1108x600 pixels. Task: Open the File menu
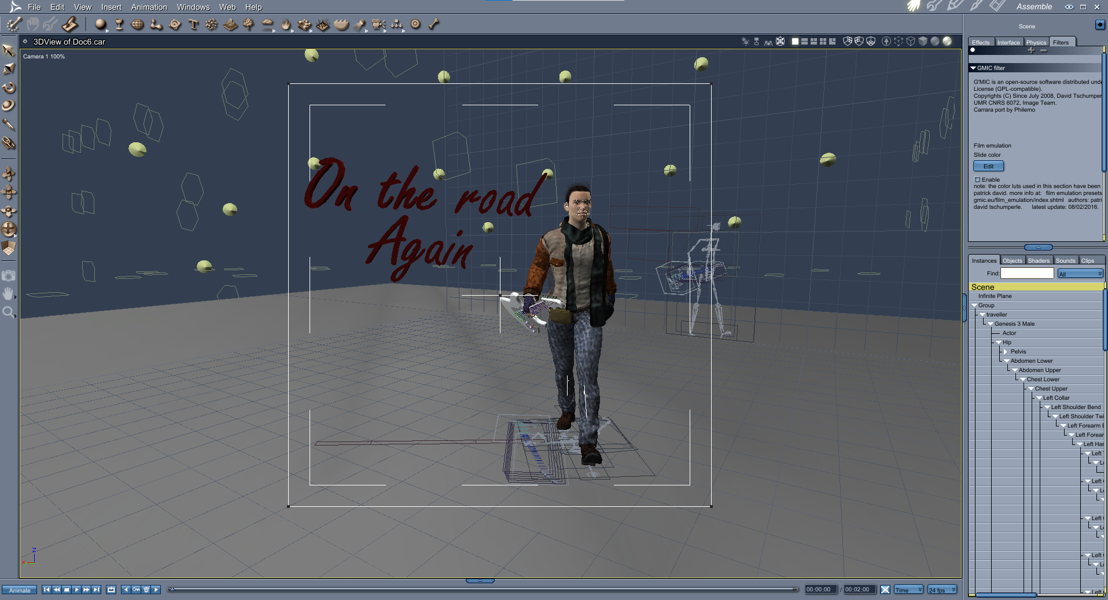point(34,7)
